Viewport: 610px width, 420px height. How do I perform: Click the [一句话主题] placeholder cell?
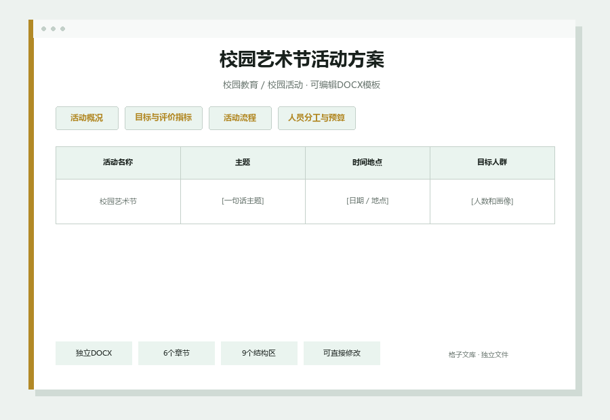click(x=243, y=201)
